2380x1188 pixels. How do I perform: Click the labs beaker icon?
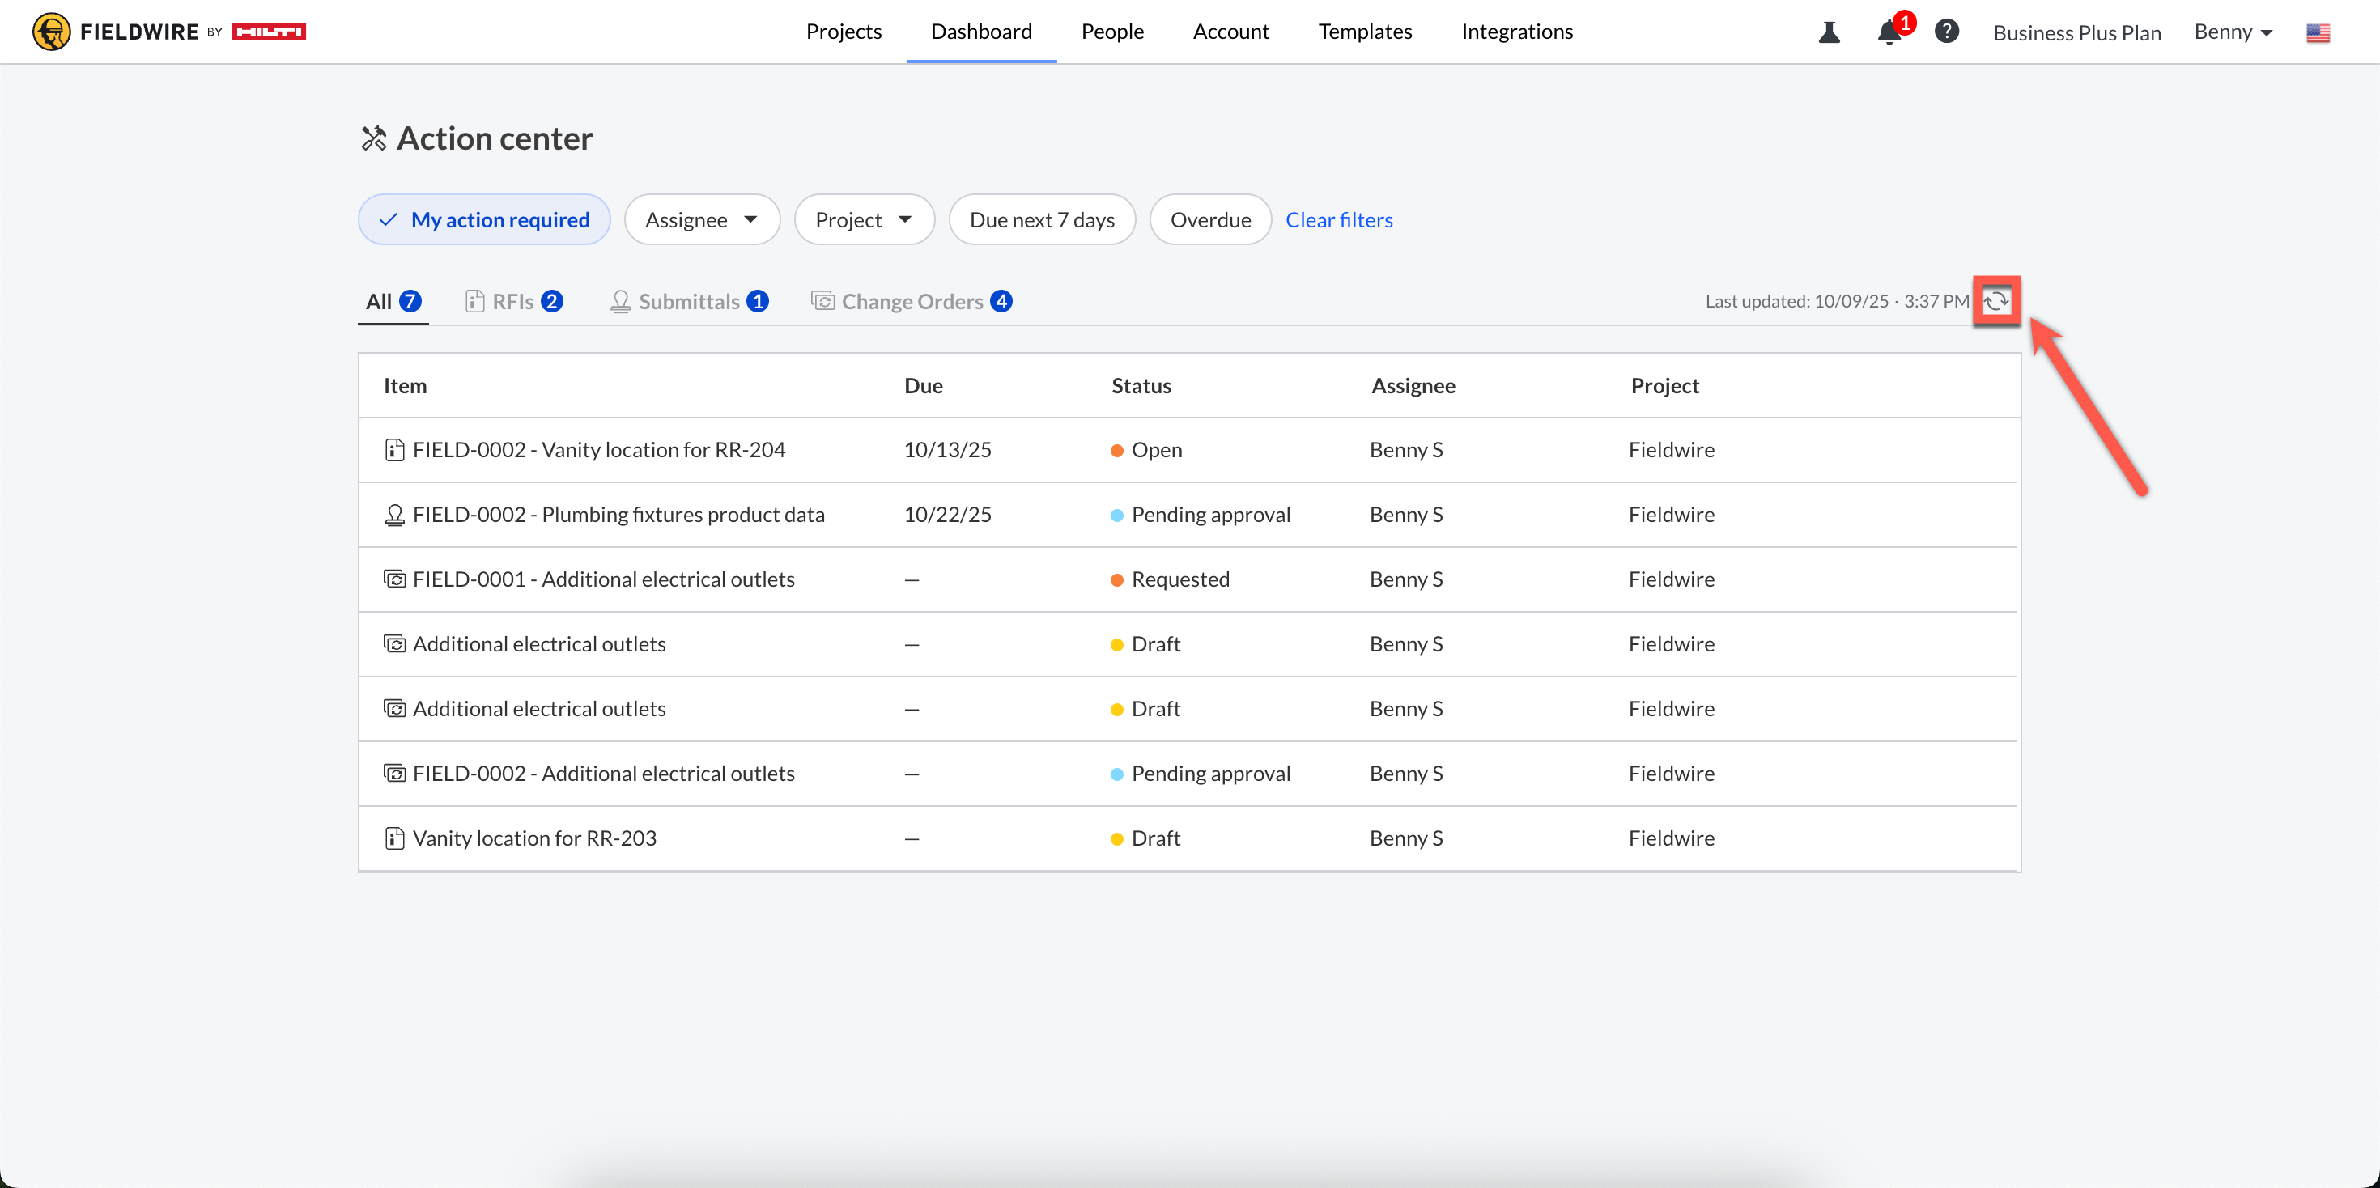1829,32
